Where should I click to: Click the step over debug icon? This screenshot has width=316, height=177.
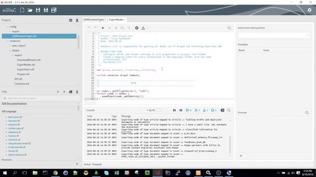pyautogui.click(x=122, y=28)
